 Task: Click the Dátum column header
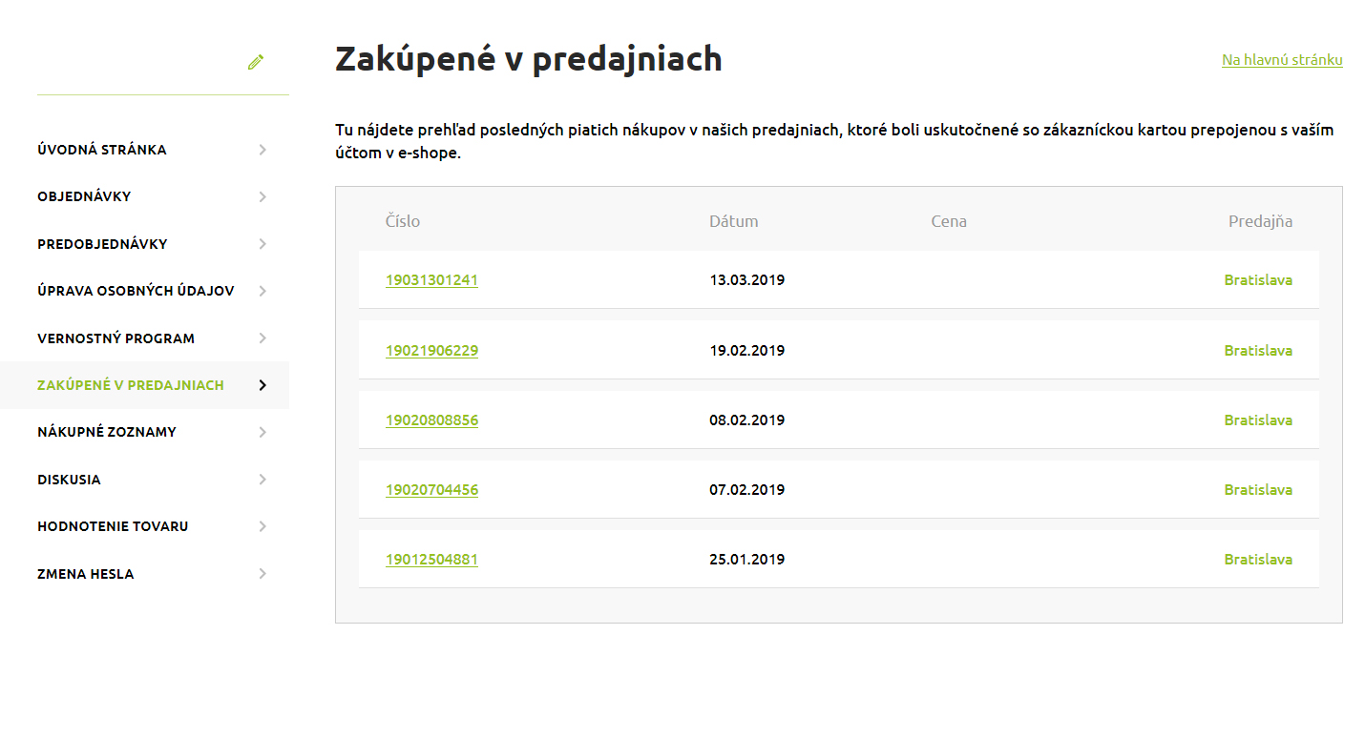click(x=733, y=220)
